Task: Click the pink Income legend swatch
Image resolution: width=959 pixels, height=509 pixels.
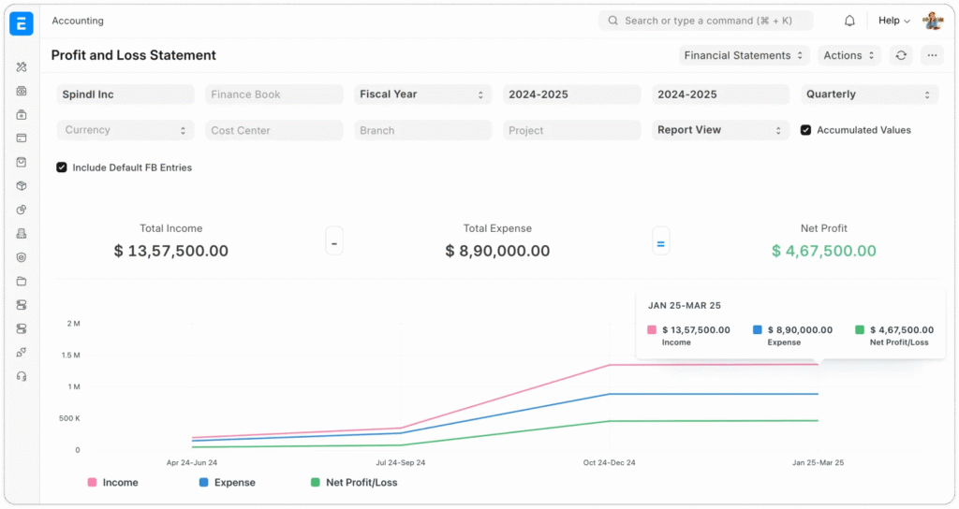Action: click(92, 483)
